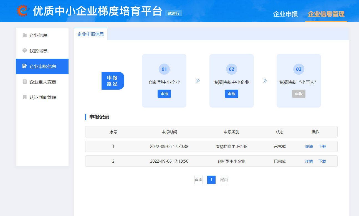The width and height of the screenshot is (359, 216).
Task: Download the 创新型中小企业 record via 下载
Action: (x=322, y=161)
